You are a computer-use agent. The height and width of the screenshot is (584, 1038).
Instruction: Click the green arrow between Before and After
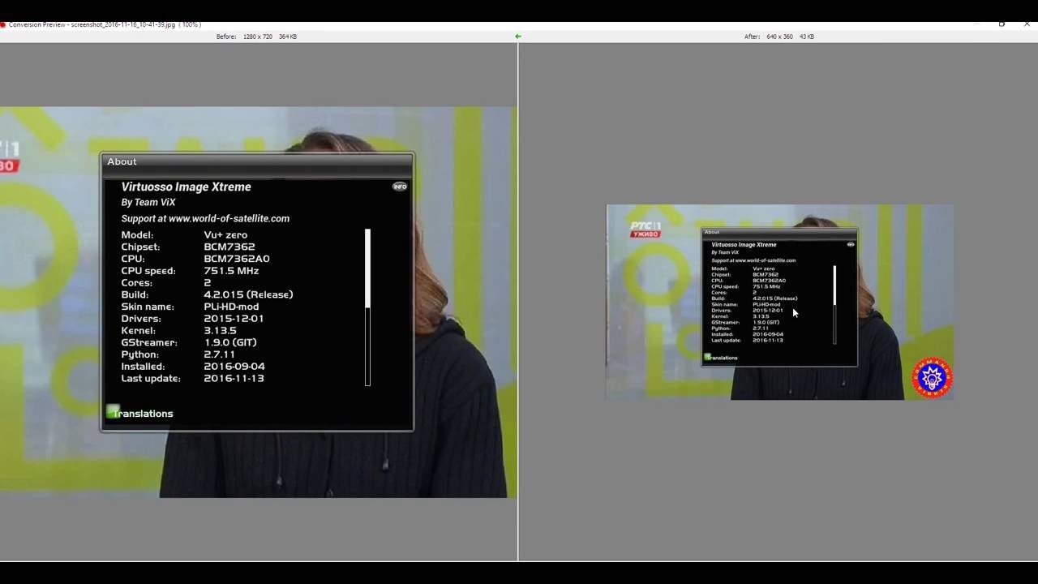click(x=518, y=36)
